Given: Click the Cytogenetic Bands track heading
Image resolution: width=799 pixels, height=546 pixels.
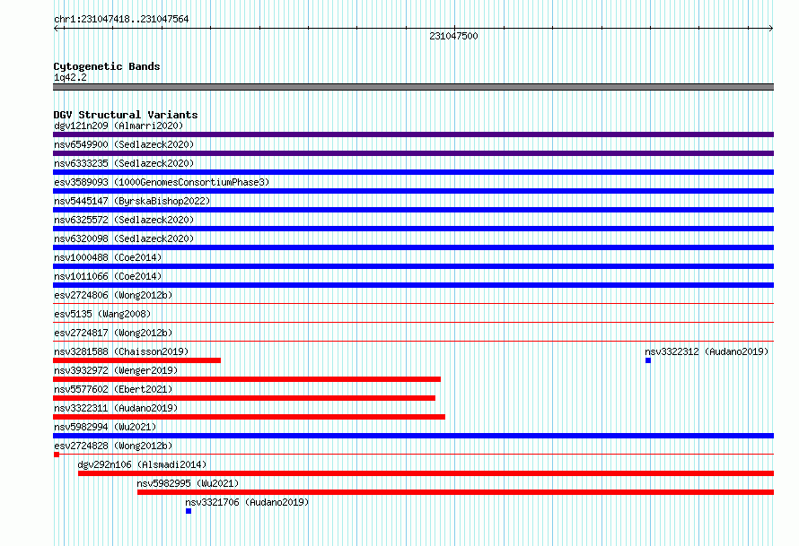Looking at the screenshot, I should click(107, 66).
